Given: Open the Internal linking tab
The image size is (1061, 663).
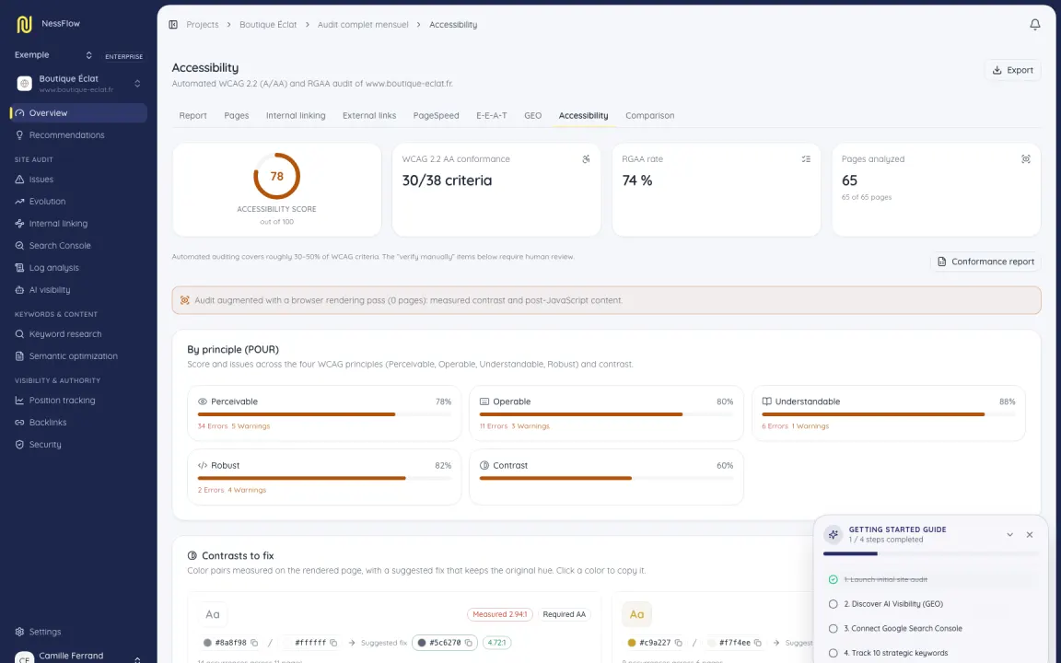Looking at the screenshot, I should 296,116.
